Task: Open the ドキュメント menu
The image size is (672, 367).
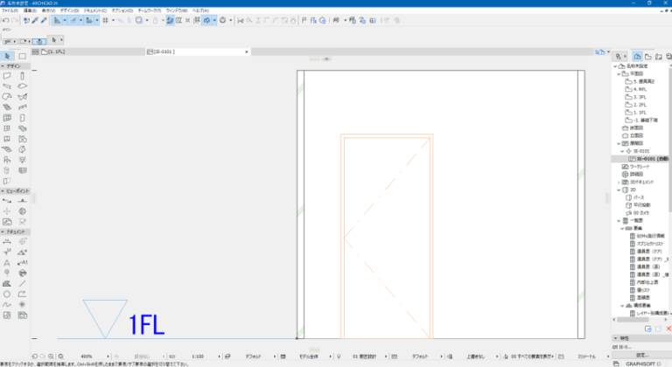Action: 94,10
